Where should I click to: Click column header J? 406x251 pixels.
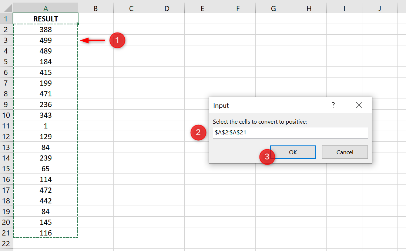(x=379, y=7)
